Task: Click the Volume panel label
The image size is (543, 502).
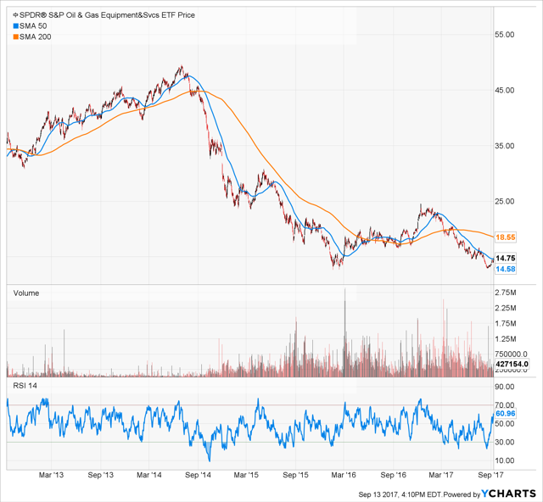Action: [x=26, y=293]
